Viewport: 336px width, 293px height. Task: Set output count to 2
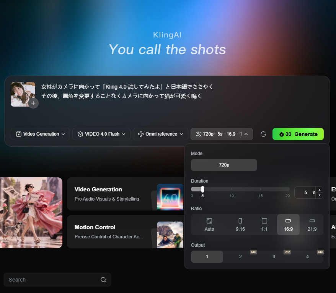tap(240, 257)
